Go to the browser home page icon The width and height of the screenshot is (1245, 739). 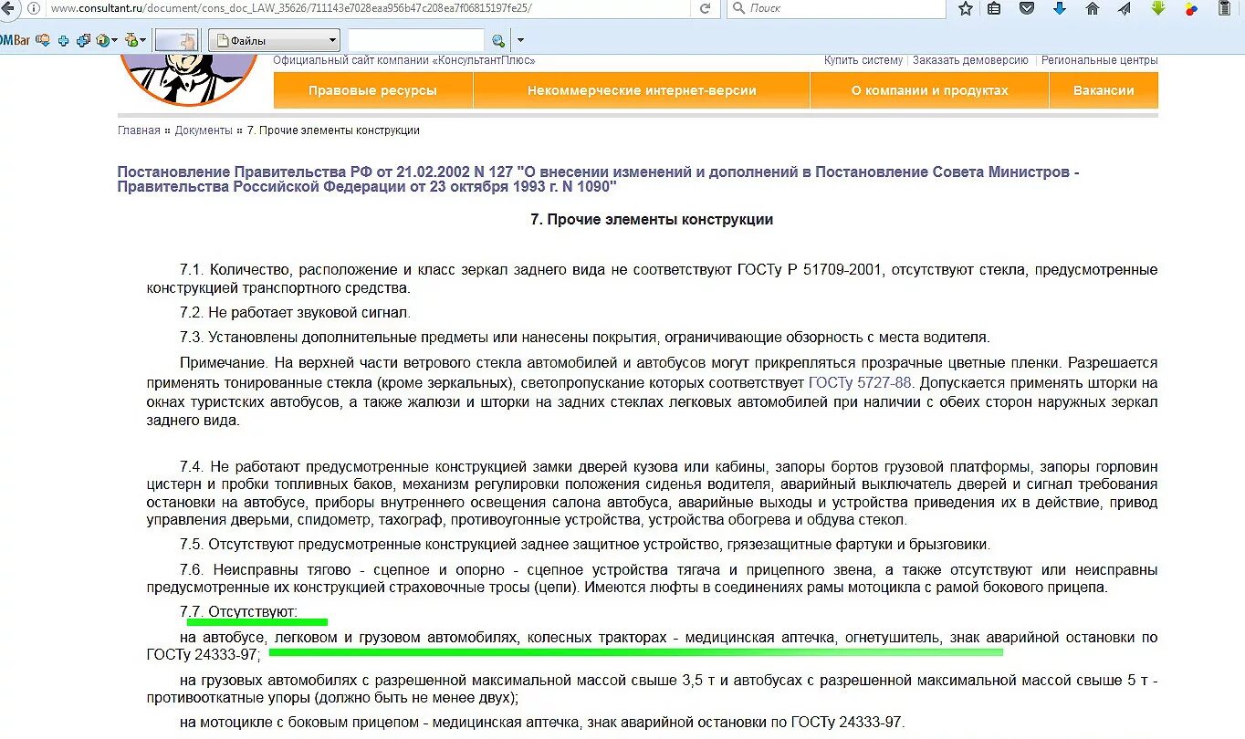pyautogui.click(x=1092, y=8)
